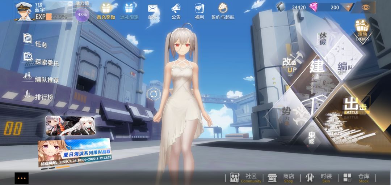Tap the Skin outfit icon
391x185 pixels.
310,178
